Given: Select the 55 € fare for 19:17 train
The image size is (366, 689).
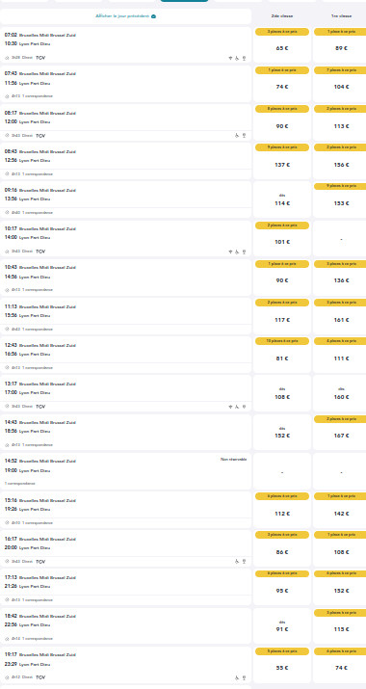Looking at the screenshot, I should tap(282, 664).
